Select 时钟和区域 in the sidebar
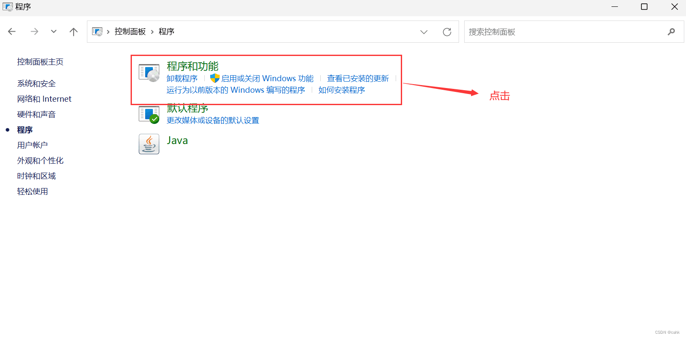686x338 pixels. tap(36, 176)
